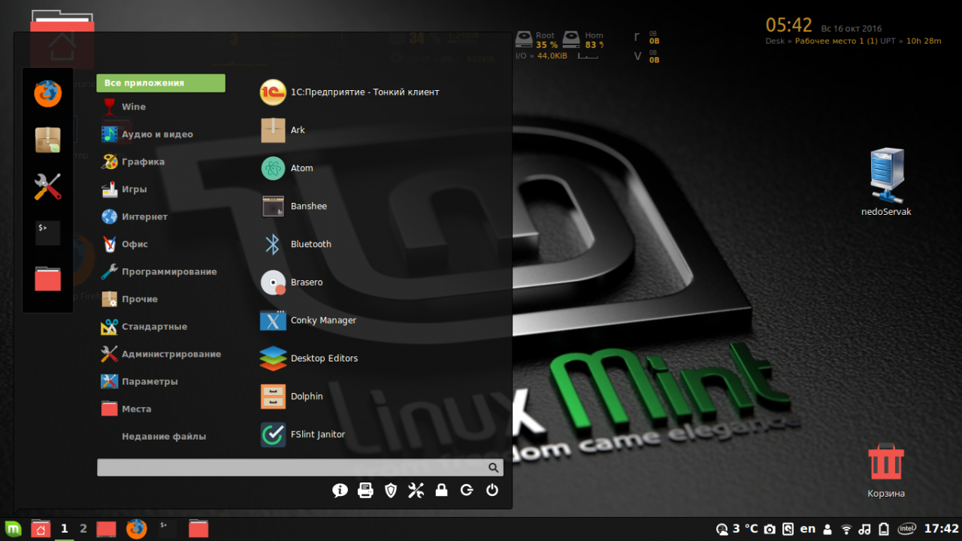Click the info speech-bubble icon below the search
The width and height of the screenshot is (962, 541).
click(340, 491)
